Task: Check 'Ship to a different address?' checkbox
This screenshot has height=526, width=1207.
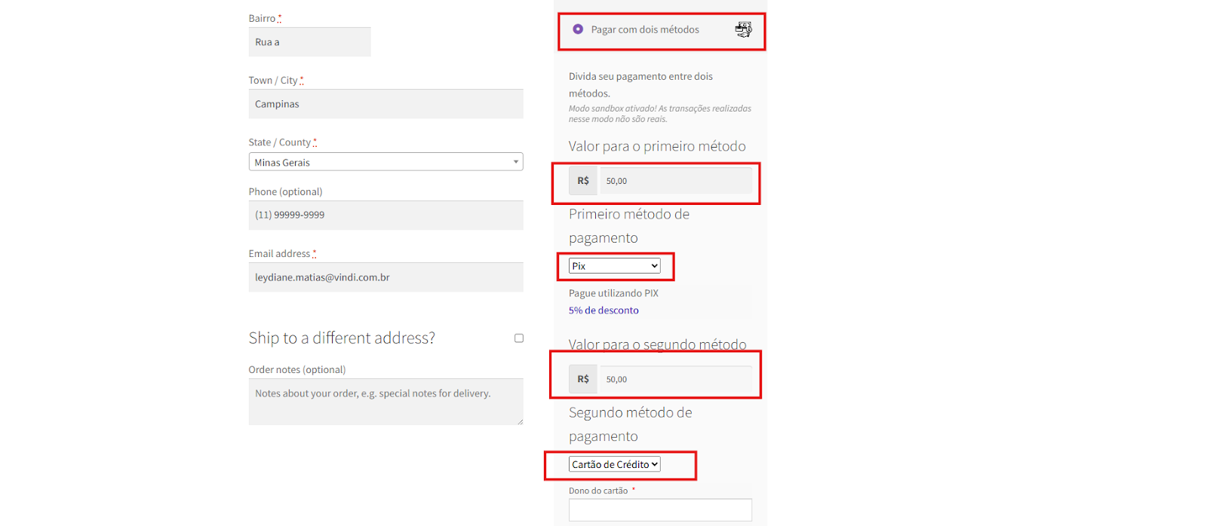Action: (519, 338)
